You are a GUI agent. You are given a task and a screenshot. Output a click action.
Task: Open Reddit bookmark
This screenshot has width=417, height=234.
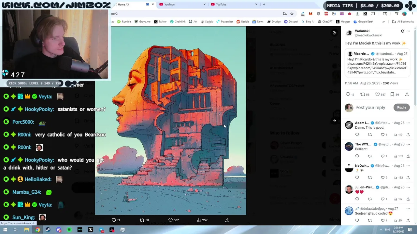243,22
